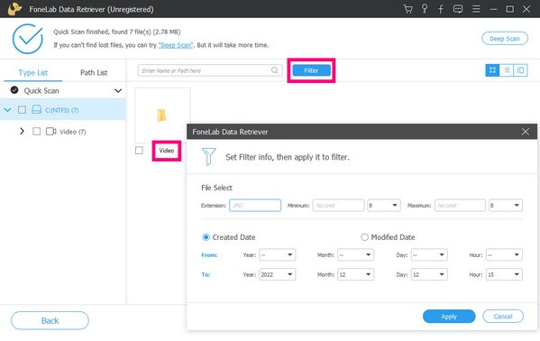Screen dimensions: 540x341
Task: Click the register key icon
Action: tap(425, 9)
